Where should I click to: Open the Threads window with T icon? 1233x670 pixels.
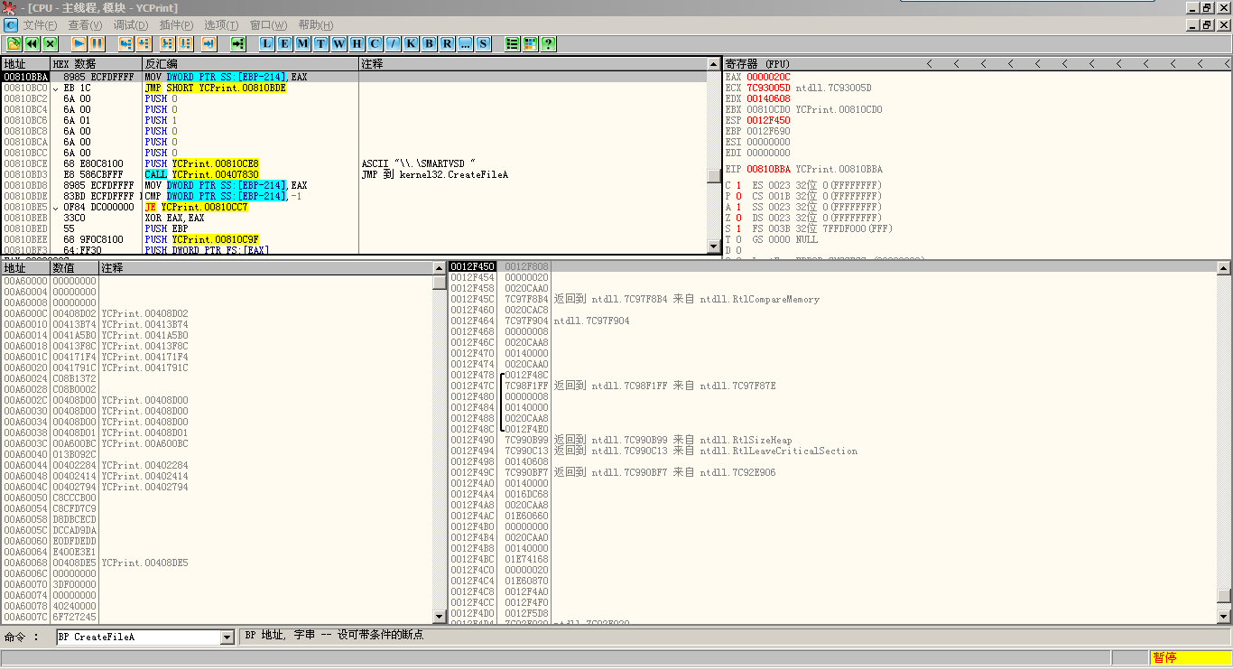click(x=320, y=43)
